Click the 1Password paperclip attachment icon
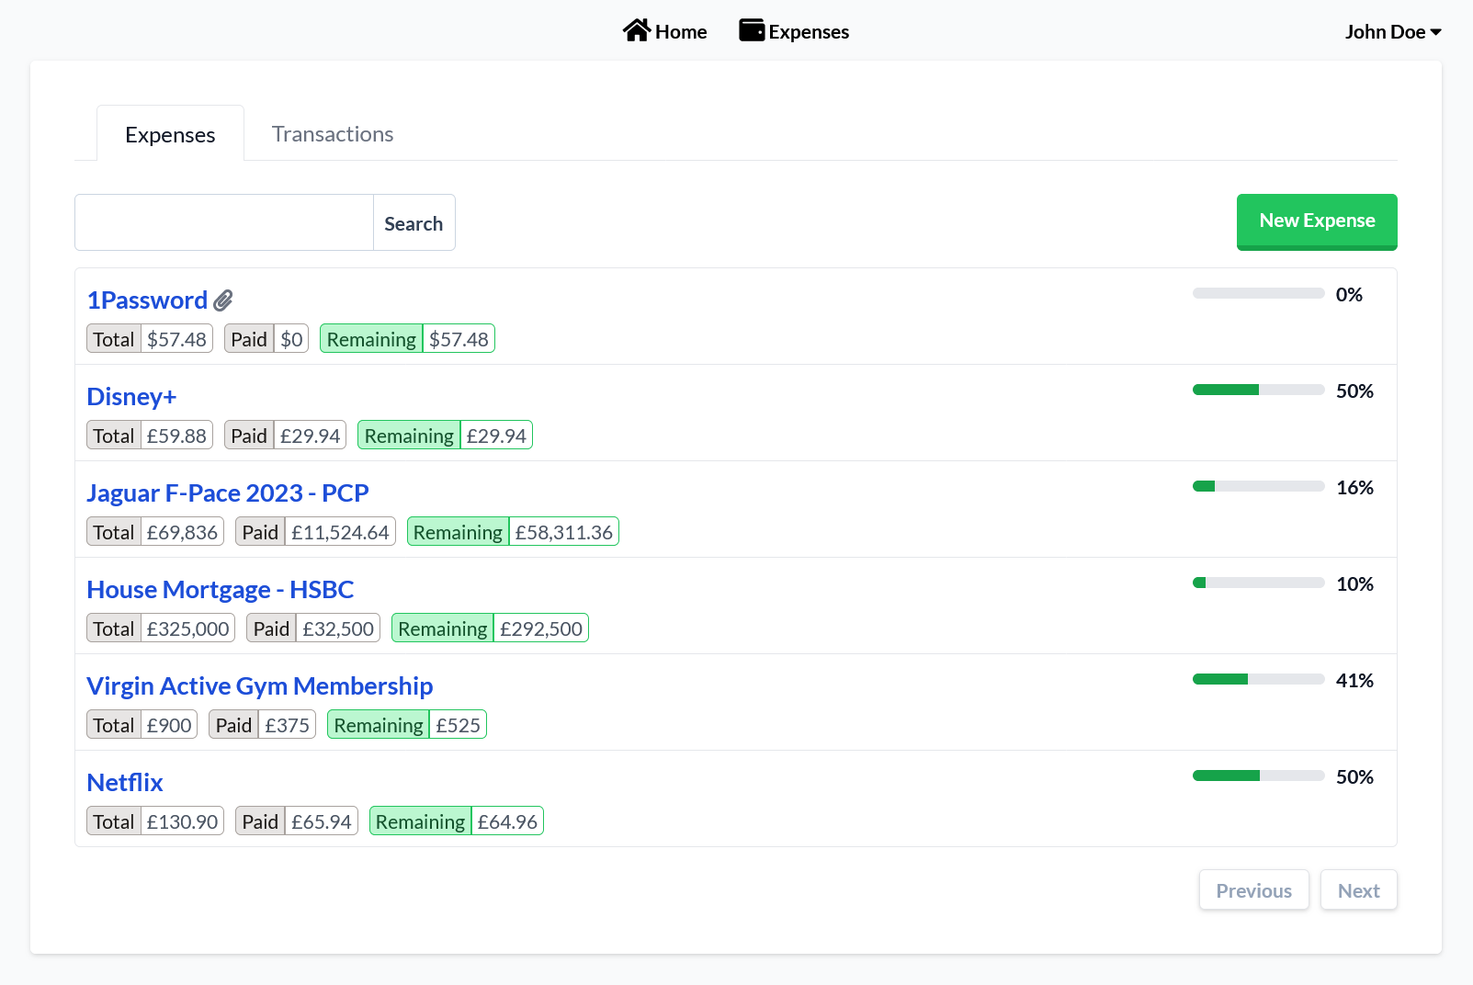1473x985 pixels. click(x=223, y=300)
